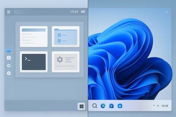Open the blue camera-like app on taskbar
The width and height of the screenshot is (176, 117).
pyautogui.click(x=120, y=106)
